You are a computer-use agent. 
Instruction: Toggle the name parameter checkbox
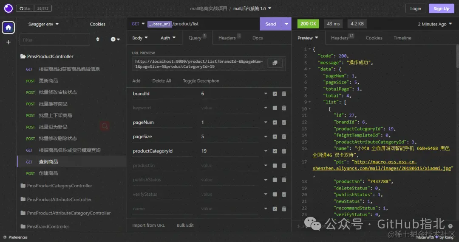pos(275,209)
